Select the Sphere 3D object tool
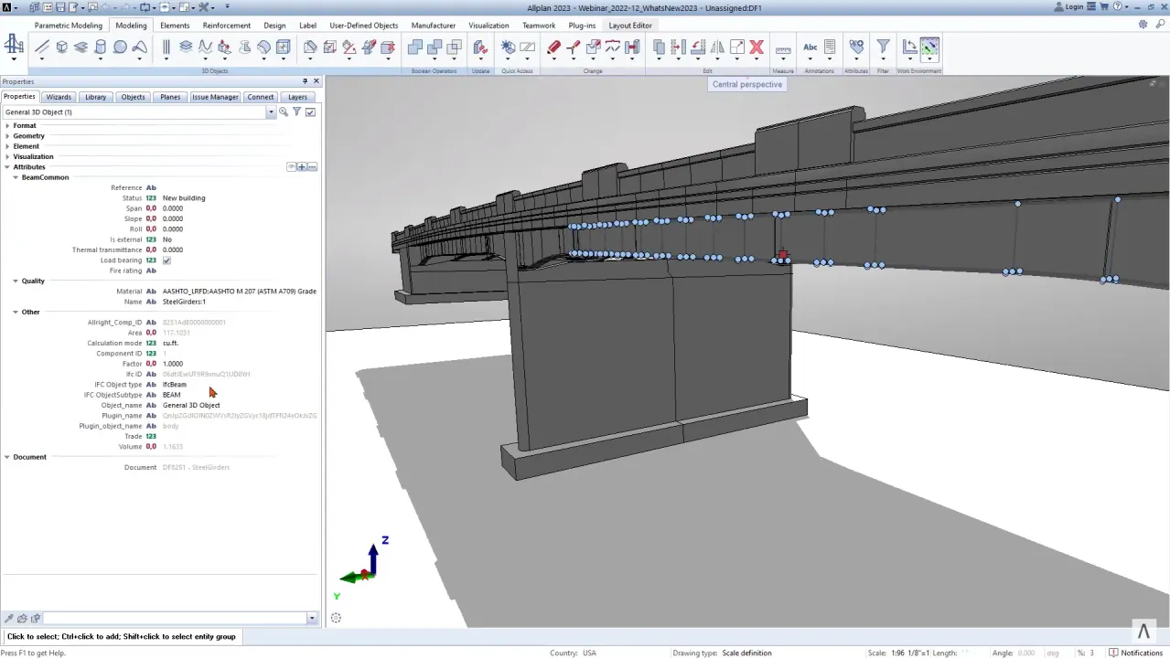The image size is (1170, 658). (x=120, y=48)
